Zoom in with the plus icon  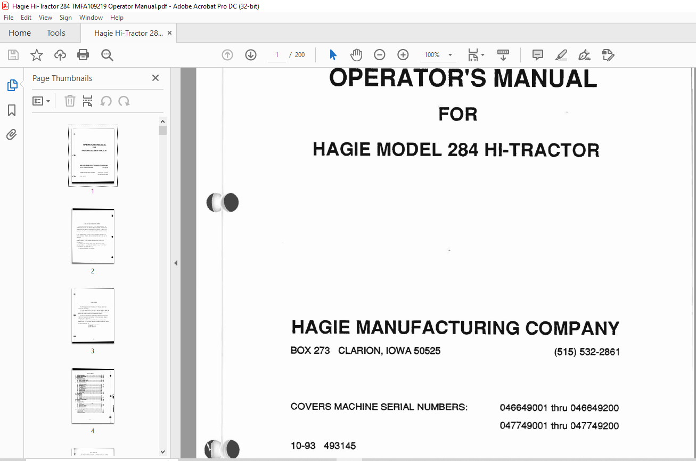pyautogui.click(x=403, y=55)
